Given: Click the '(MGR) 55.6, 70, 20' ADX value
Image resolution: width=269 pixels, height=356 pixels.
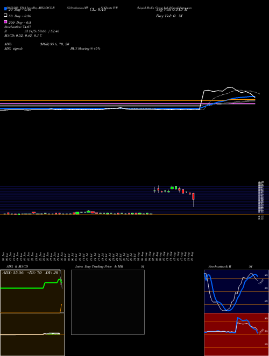Looking at the screenshot, I should tap(54, 44).
